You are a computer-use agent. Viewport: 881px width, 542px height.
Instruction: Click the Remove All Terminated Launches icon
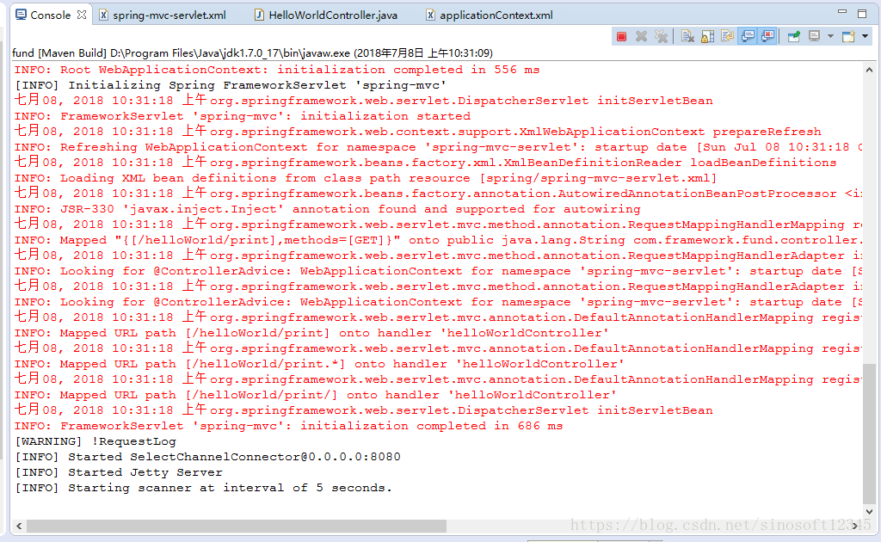click(x=662, y=36)
